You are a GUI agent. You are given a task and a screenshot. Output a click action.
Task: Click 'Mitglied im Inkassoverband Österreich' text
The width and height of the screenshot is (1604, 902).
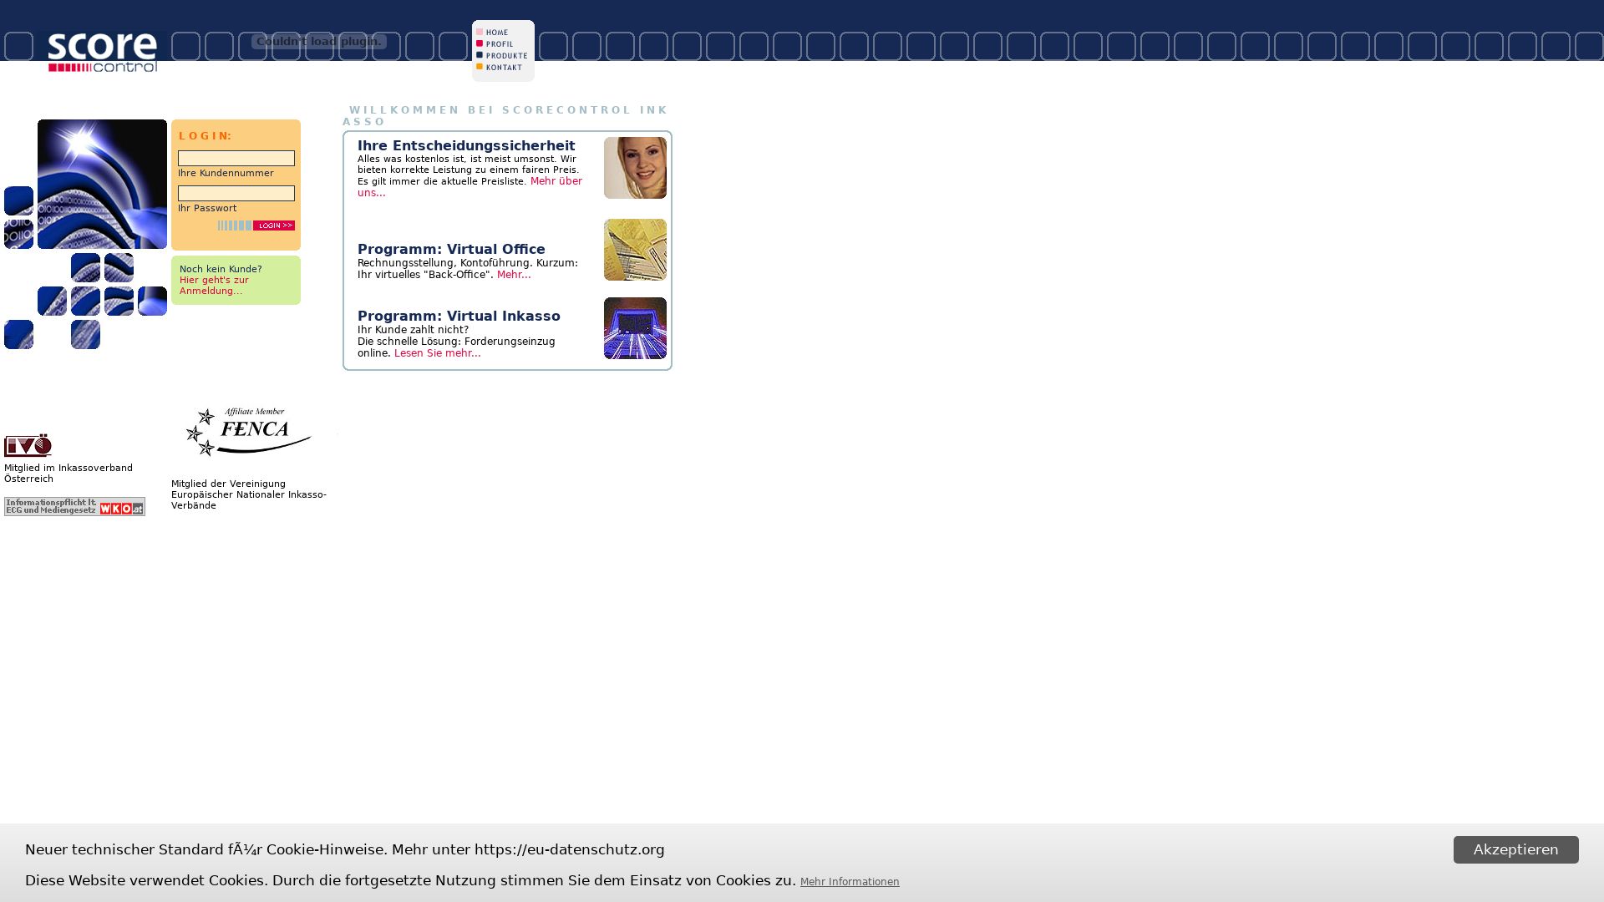[x=69, y=474]
